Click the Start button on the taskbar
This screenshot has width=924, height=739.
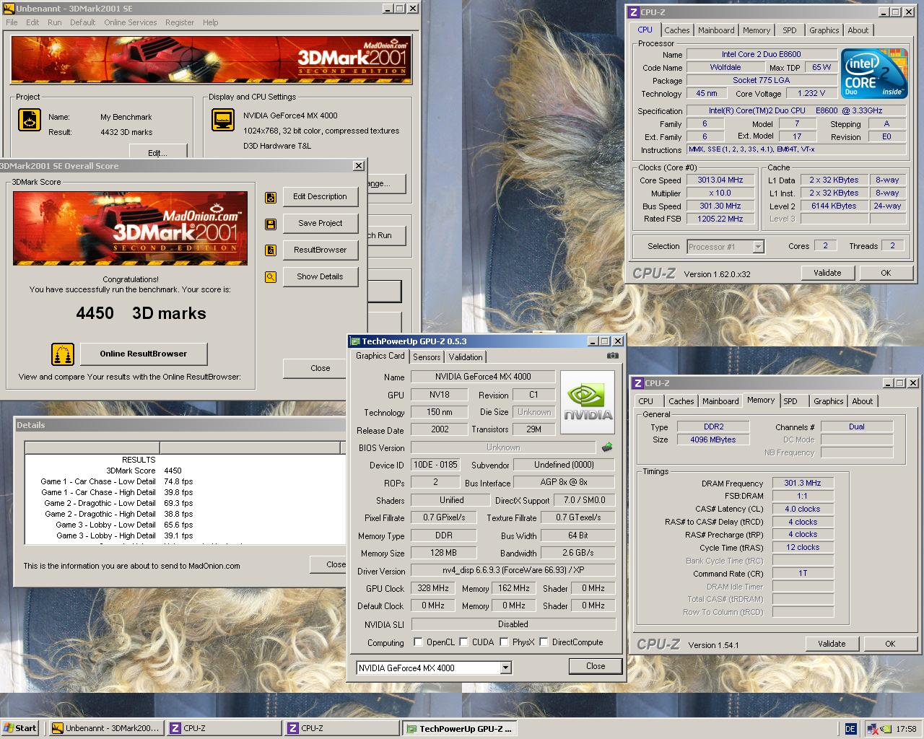[x=20, y=729]
